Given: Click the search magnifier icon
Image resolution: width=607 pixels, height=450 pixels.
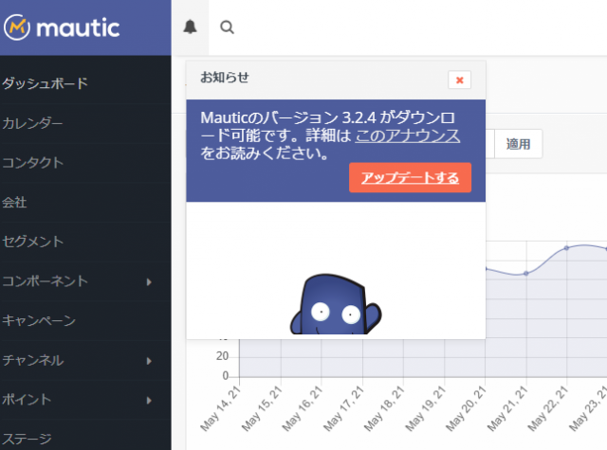Looking at the screenshot, I should (227, 27).
